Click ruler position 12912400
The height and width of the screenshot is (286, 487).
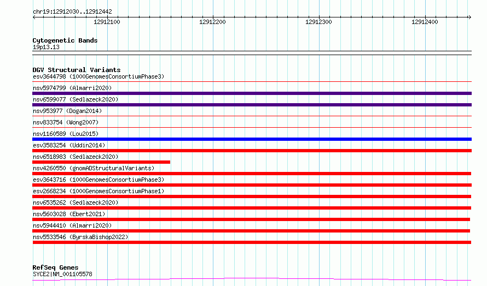[x=425, y=22]
